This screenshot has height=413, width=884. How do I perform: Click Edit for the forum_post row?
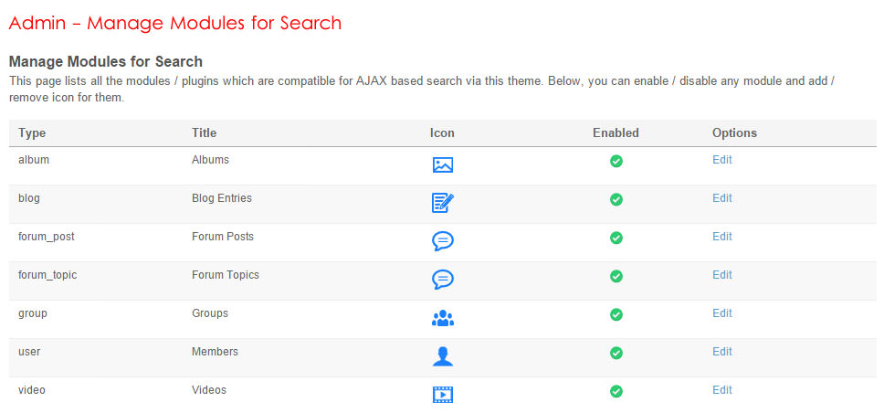point(722,237)
